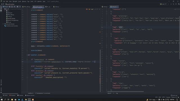Open the Project tool window side tab

point(1,9)
